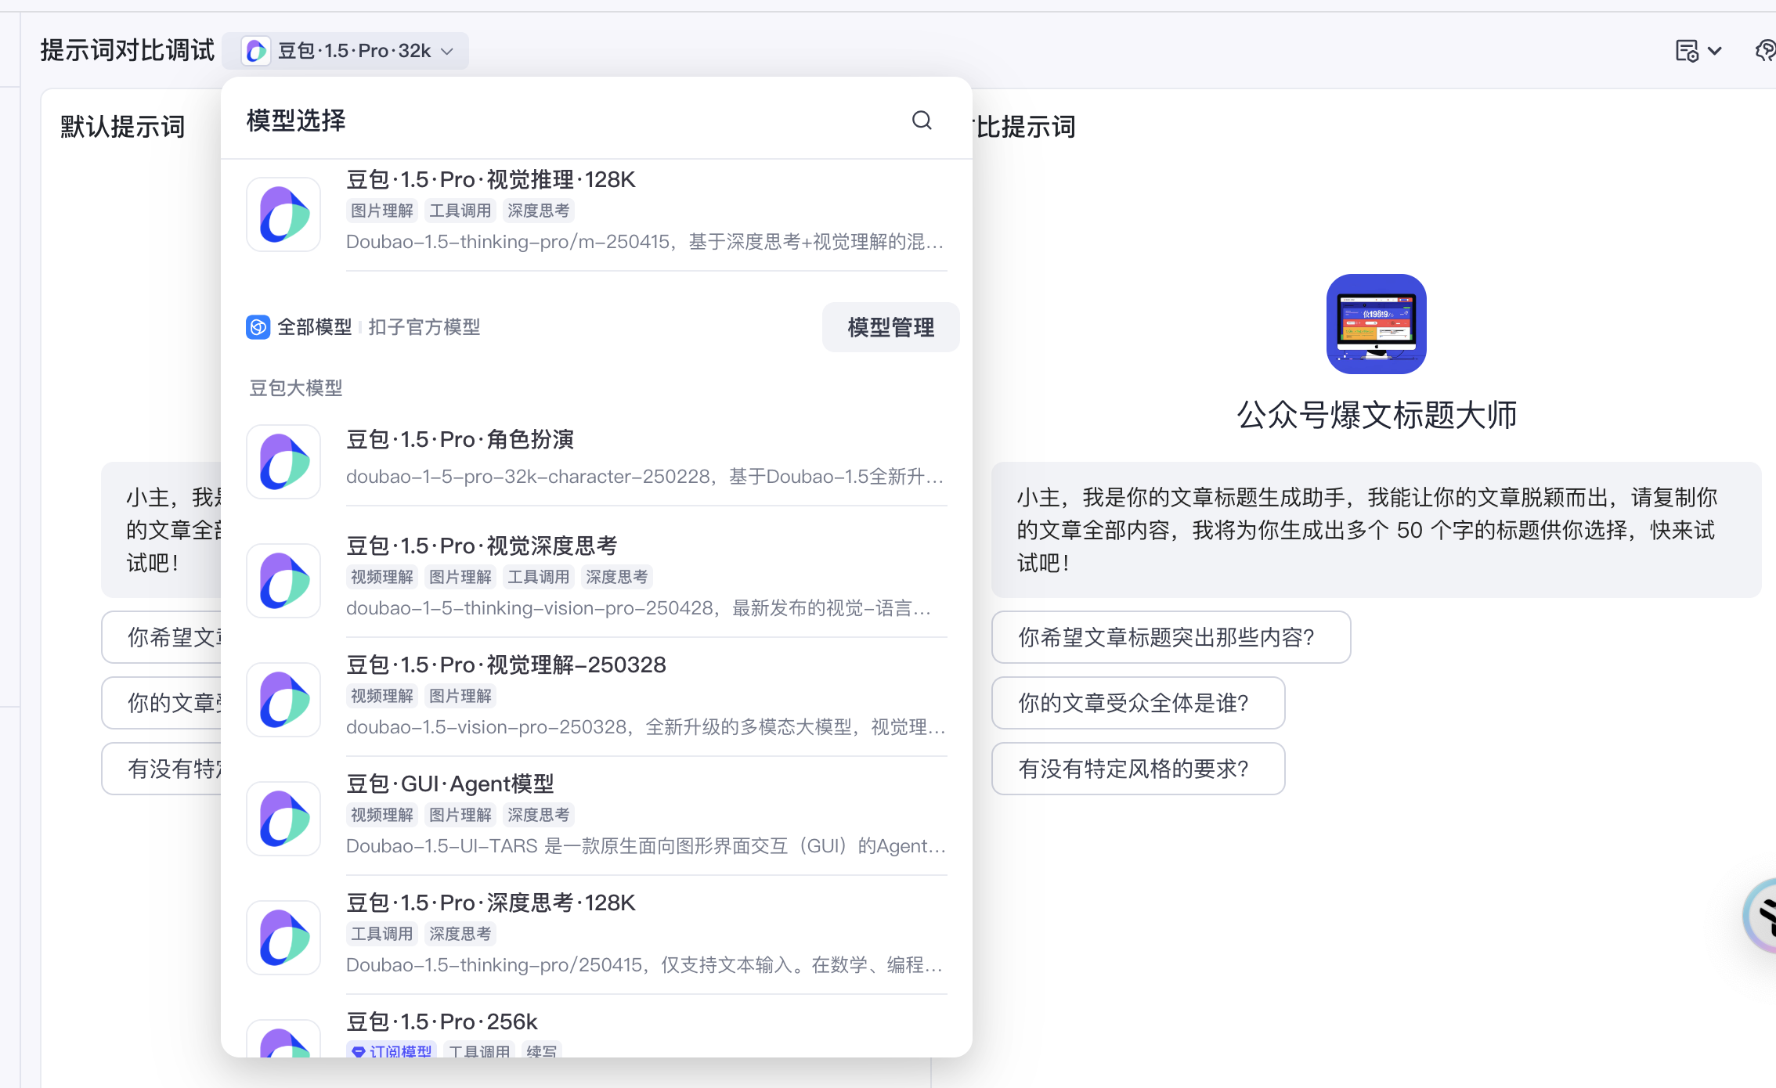
Task: Click the 全部模型 blue logo icon
Action: pos(258,327)
